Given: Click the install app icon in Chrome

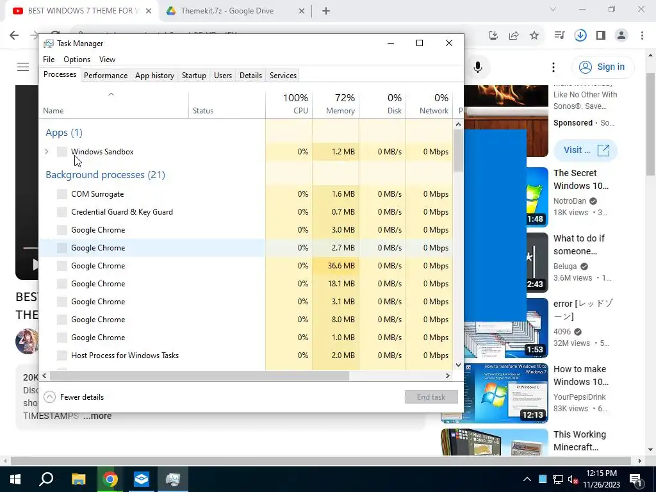Looking at the screenshot, I should (x=493, y=36).
